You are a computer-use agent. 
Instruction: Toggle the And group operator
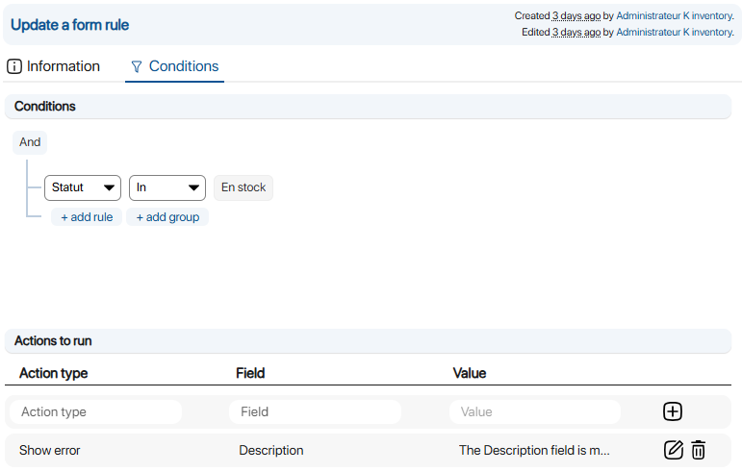point(30,142)
